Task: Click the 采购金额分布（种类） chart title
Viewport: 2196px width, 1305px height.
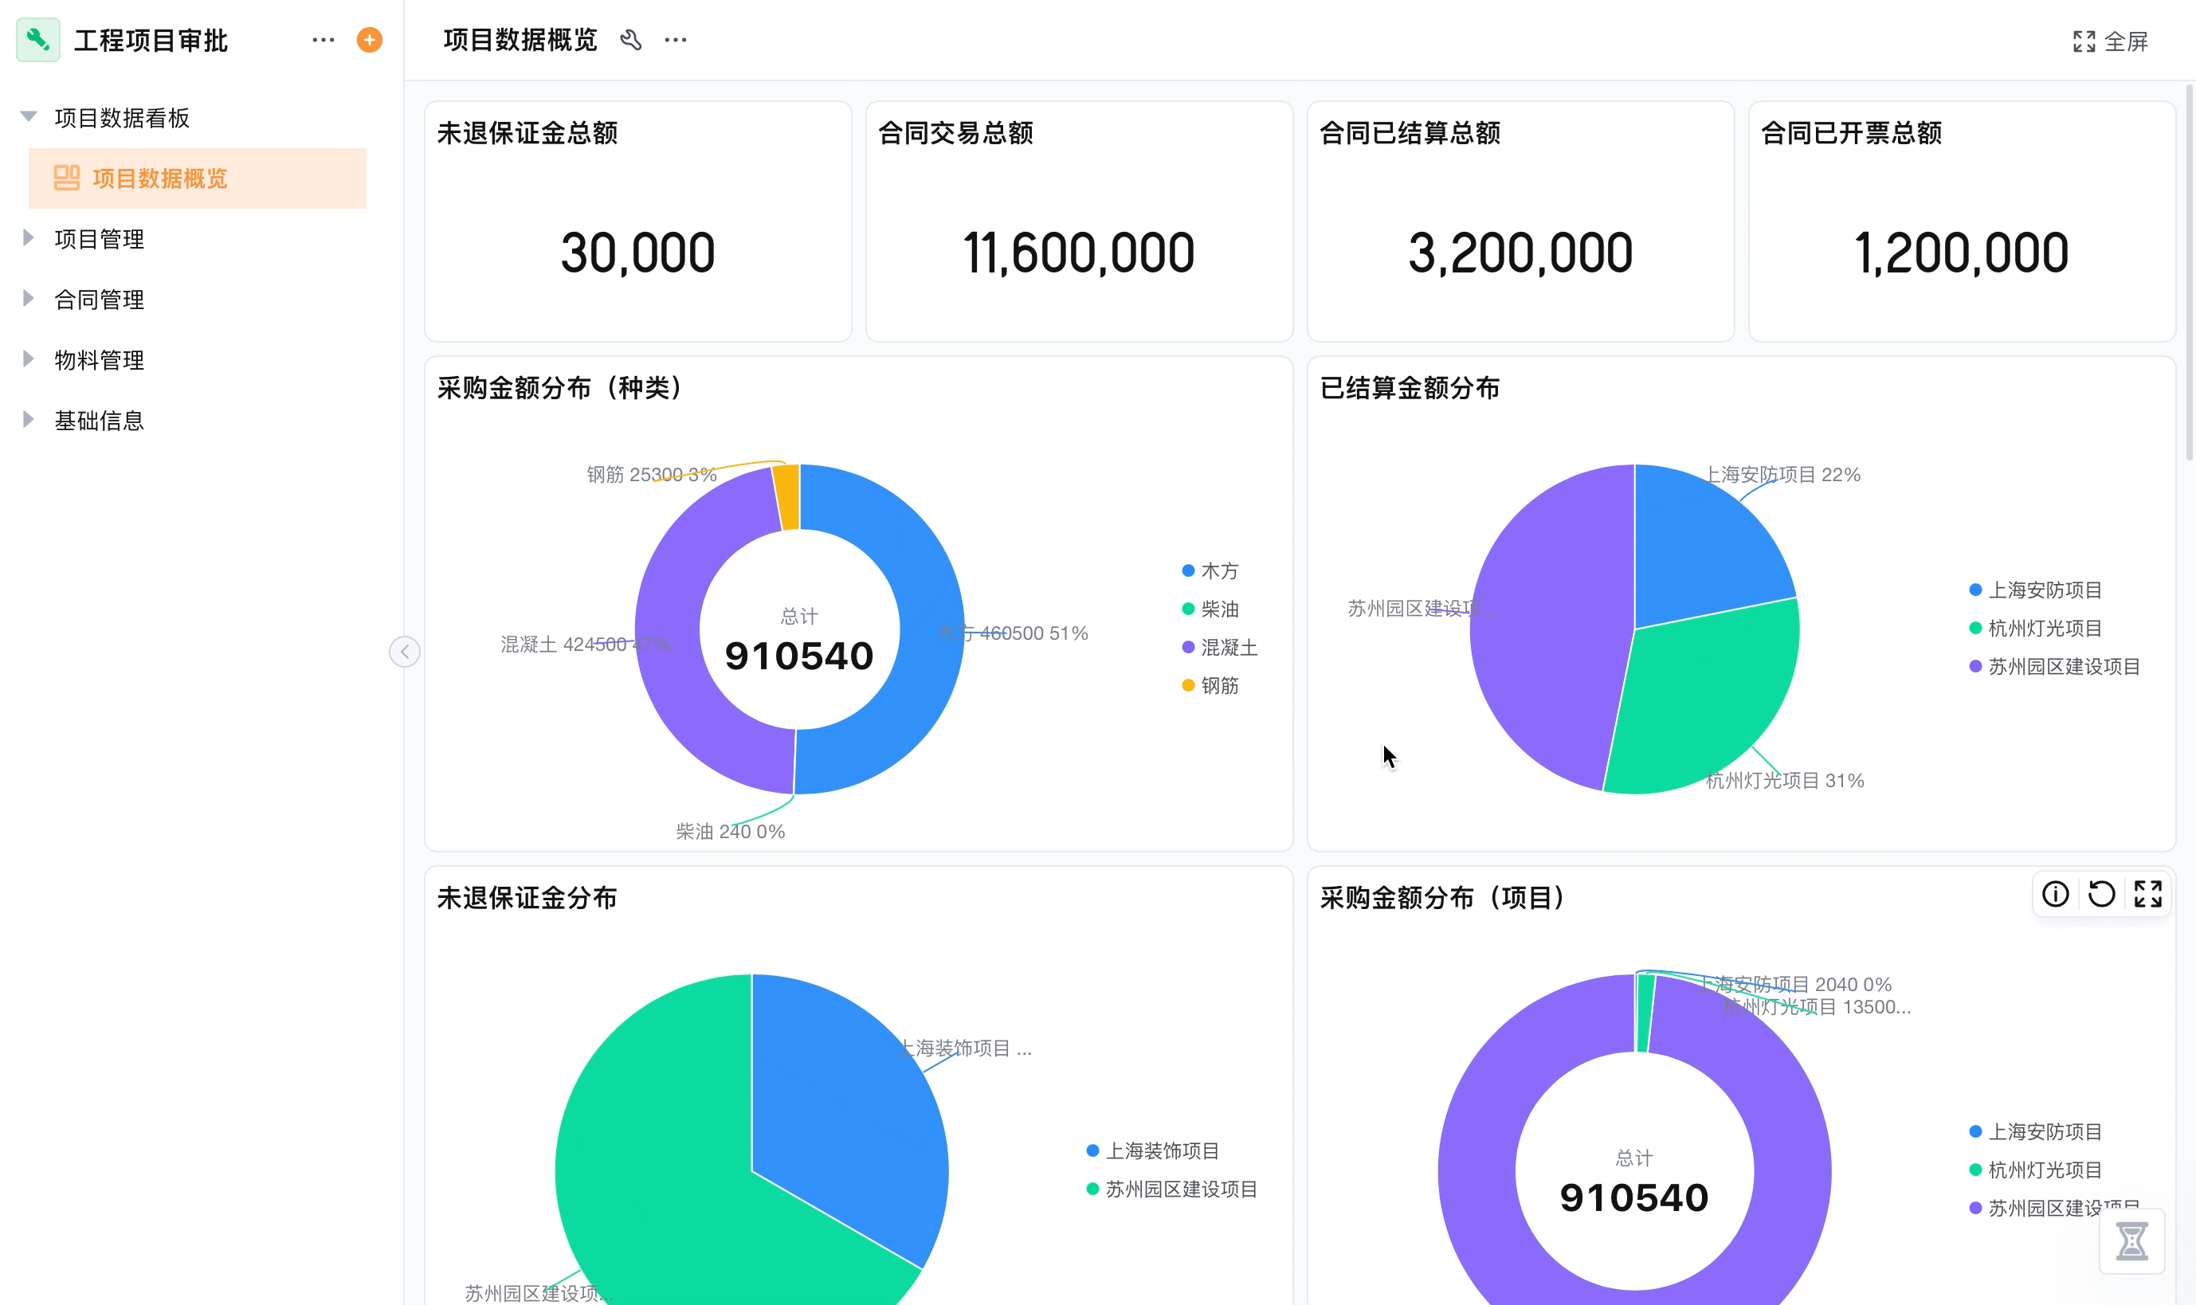Action: coord(563,388)
